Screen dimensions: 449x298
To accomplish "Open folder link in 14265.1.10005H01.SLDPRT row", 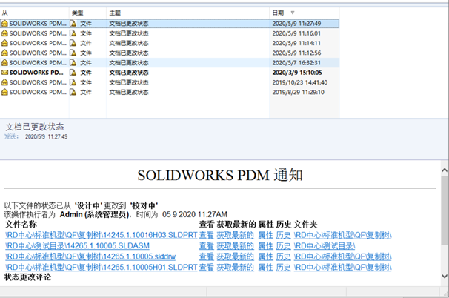I will click(x=343, y=268).
